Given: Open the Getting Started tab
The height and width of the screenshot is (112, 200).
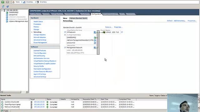Looking at the screenshot, I should click(36, 14).
